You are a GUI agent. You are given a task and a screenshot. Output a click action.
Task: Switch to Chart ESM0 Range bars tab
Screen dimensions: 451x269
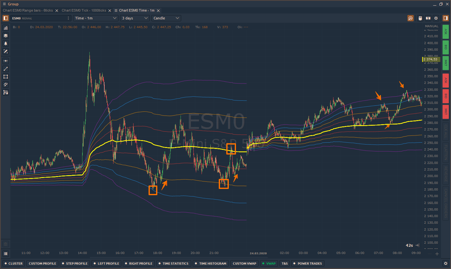(x=28, y=10)
